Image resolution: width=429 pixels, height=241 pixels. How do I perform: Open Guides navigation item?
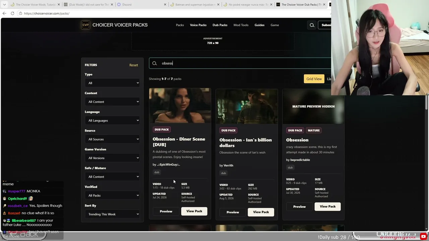[259, 25]
